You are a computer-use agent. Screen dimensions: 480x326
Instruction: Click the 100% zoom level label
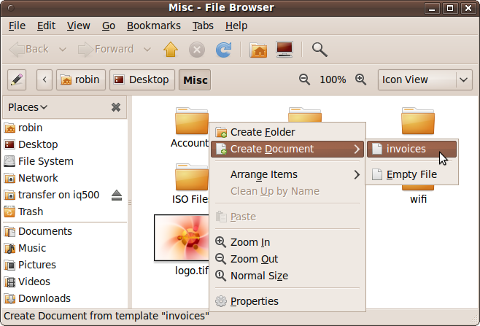coord(333,80)
